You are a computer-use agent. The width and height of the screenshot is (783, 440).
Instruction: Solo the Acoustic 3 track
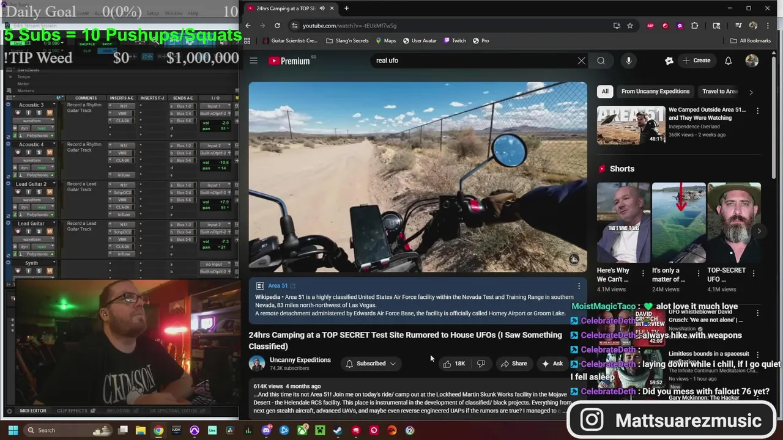(x=39, y=112)
